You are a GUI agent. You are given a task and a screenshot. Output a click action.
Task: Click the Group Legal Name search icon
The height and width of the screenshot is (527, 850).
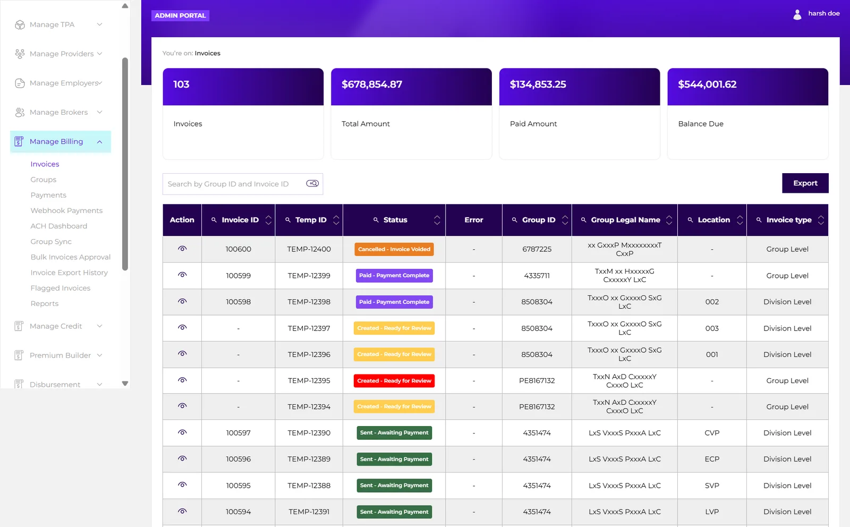pyautogui.click(x=584, y=220)
